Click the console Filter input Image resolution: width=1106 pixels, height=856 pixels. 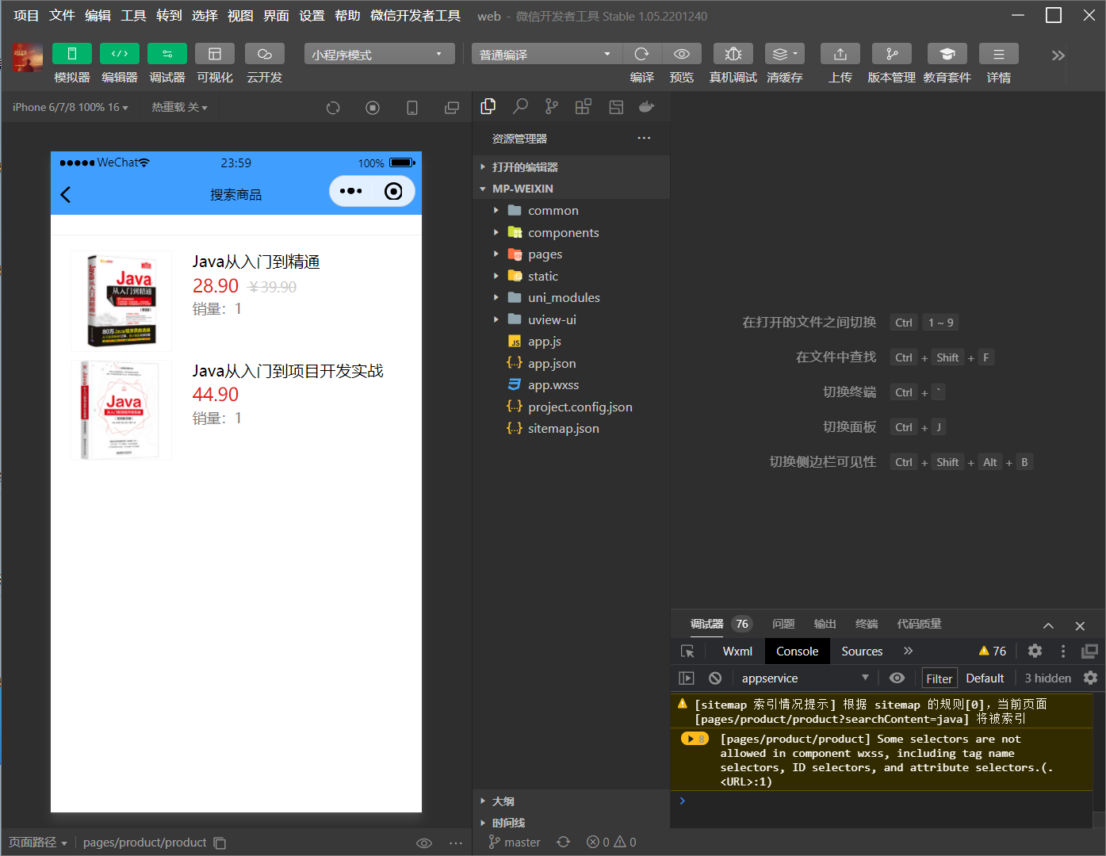[939, 678]
